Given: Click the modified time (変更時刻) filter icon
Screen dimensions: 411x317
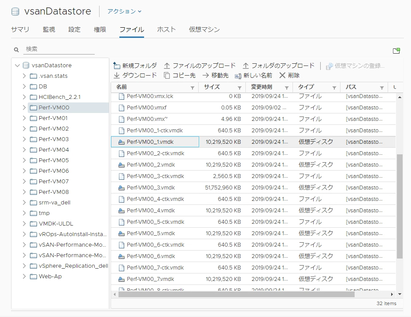Looking at the screenshot, I should 287,87.
